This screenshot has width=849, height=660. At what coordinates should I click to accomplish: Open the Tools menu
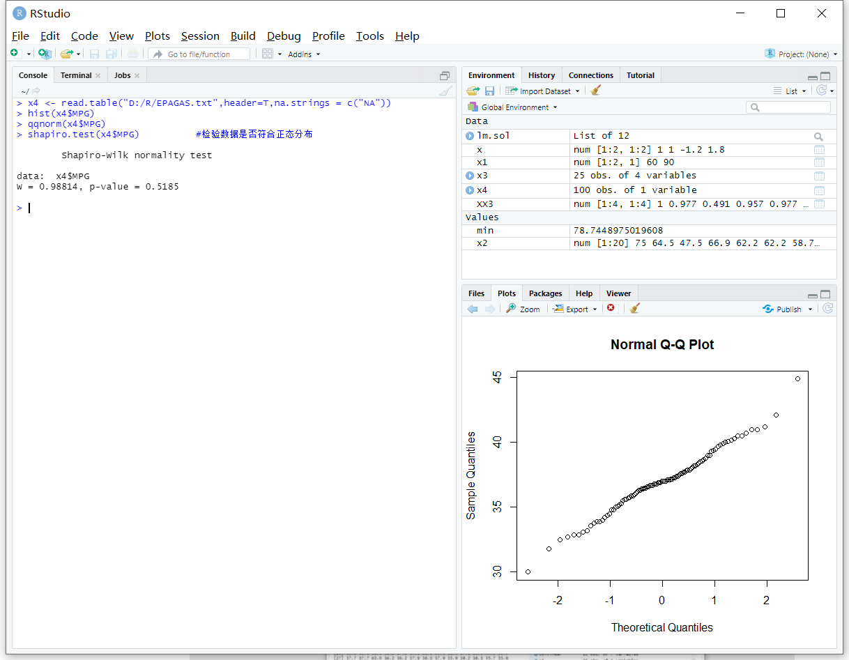tap(370, 36)
